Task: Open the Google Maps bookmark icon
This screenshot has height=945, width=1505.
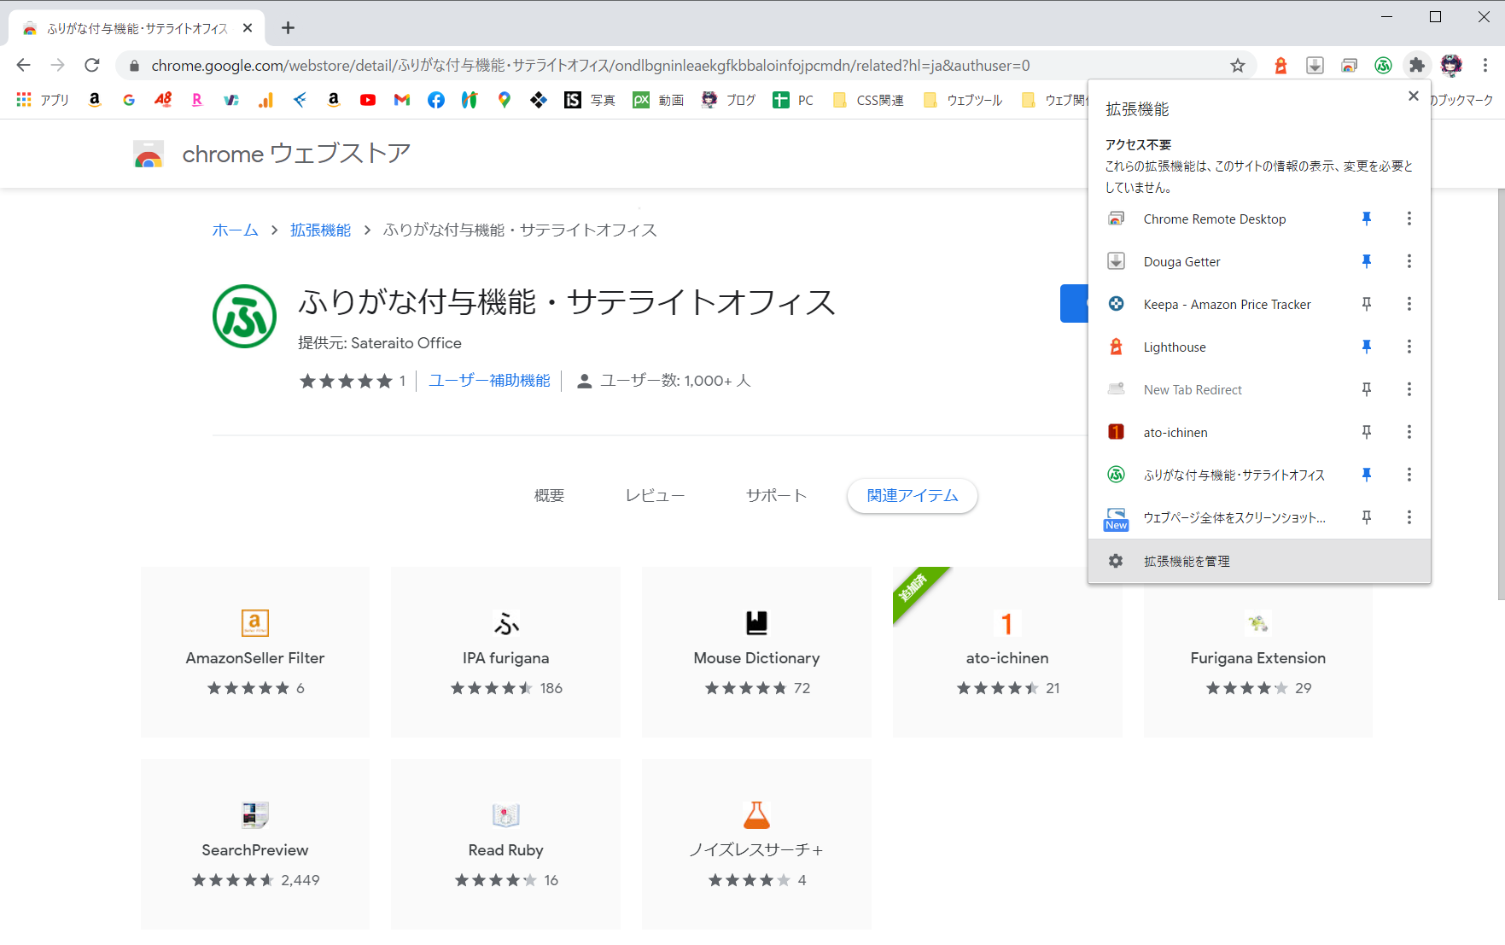Action: click(x=505, y=100)
